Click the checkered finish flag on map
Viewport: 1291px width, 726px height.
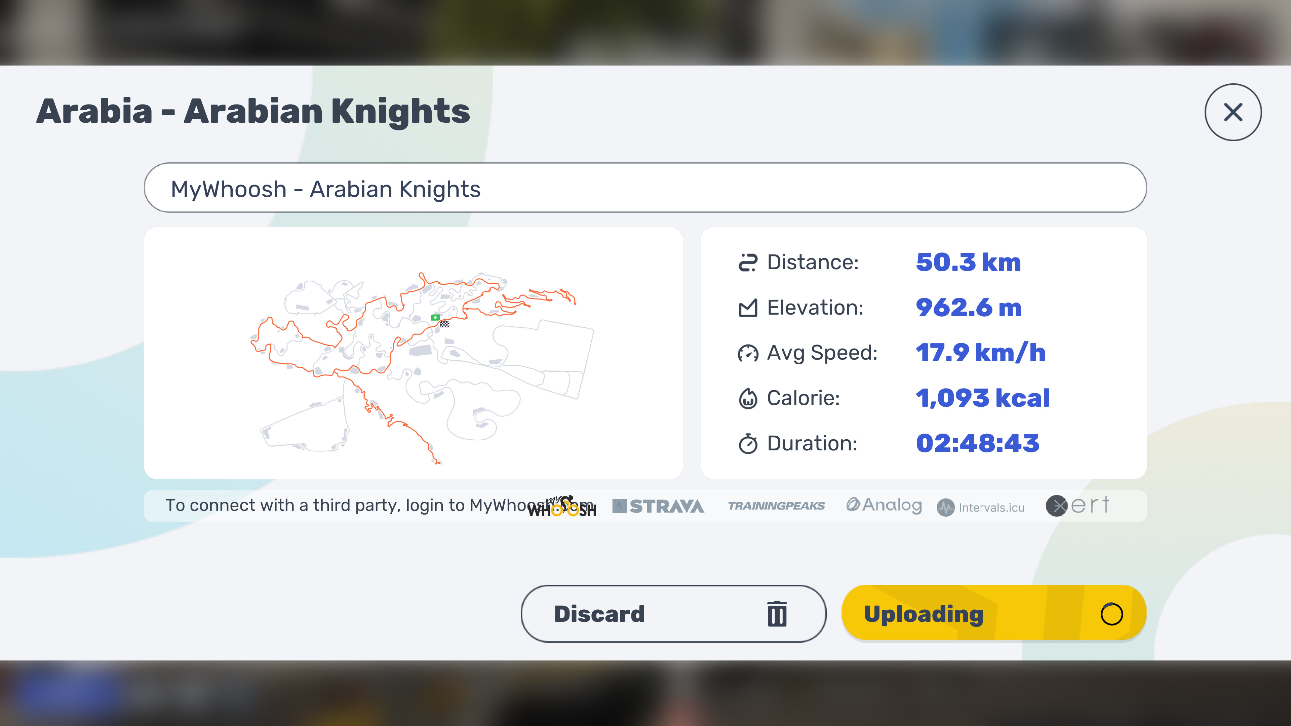[x=444, y=324]
